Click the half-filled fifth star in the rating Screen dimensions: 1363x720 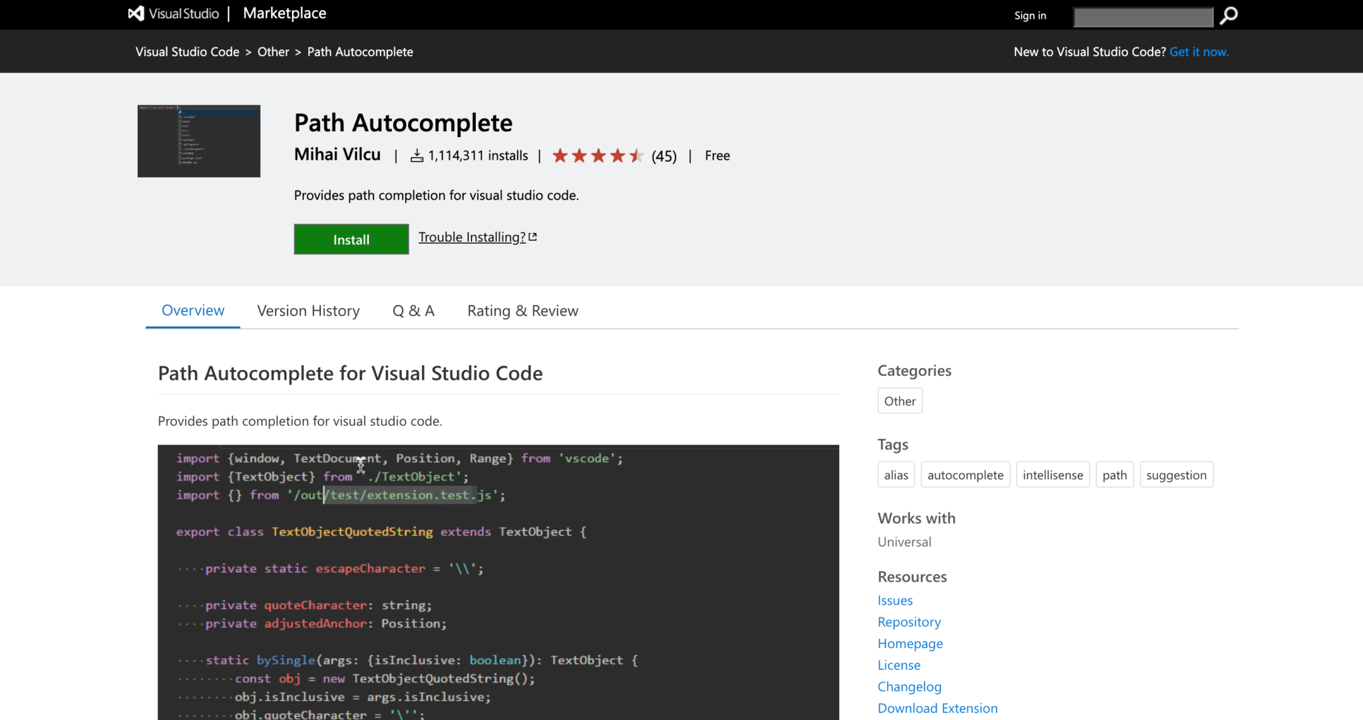(x=634, y=155)
